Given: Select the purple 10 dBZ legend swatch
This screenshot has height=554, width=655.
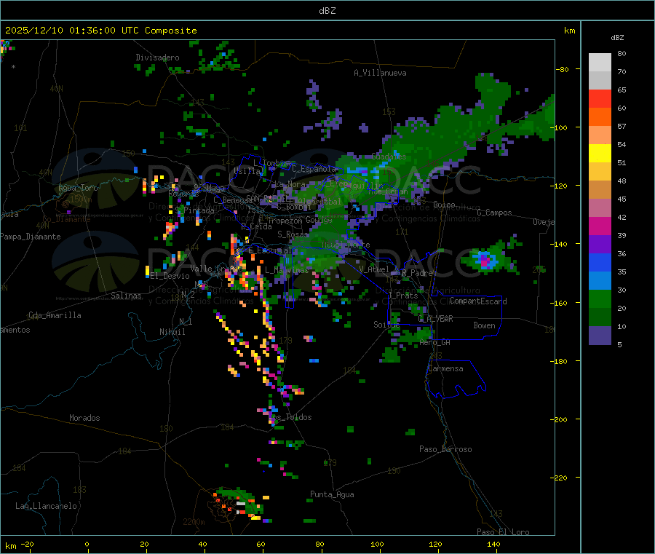Looking at the screenshot, I should tap(600, 336).
